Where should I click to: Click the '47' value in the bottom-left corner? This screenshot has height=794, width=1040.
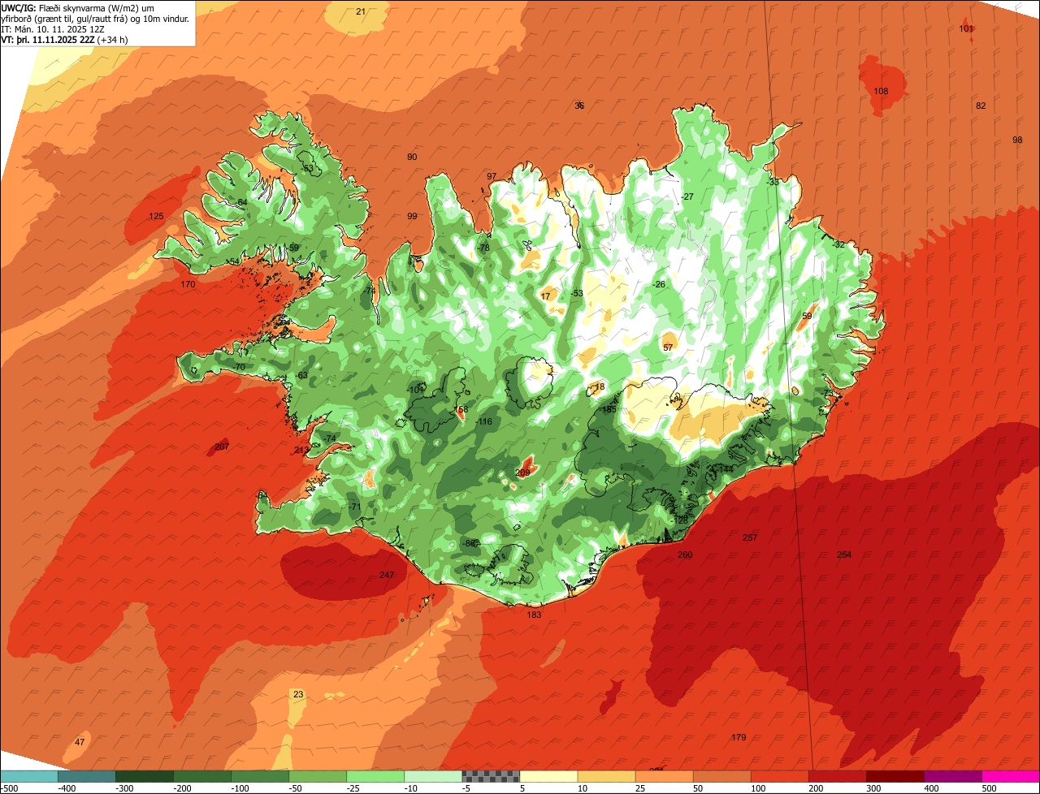coord(79,742)
